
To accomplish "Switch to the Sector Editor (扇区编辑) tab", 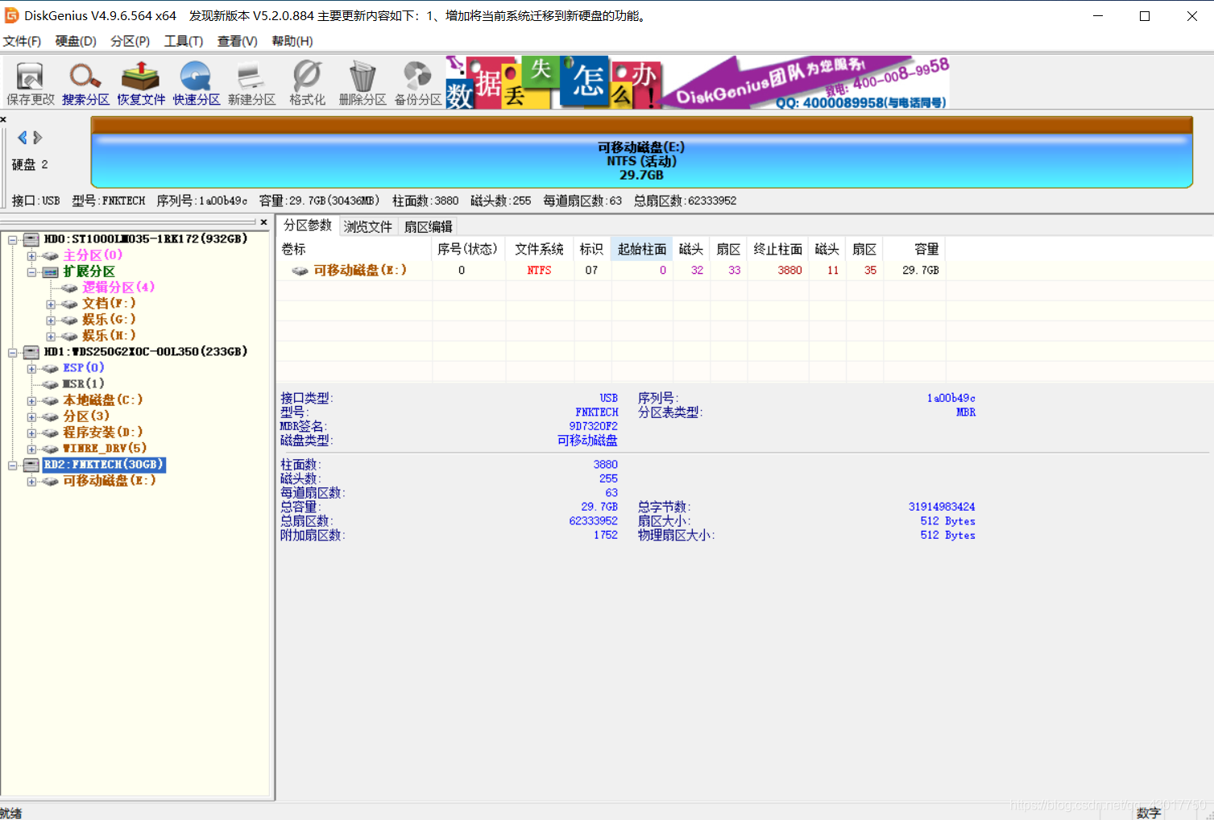I will (429, 227).
